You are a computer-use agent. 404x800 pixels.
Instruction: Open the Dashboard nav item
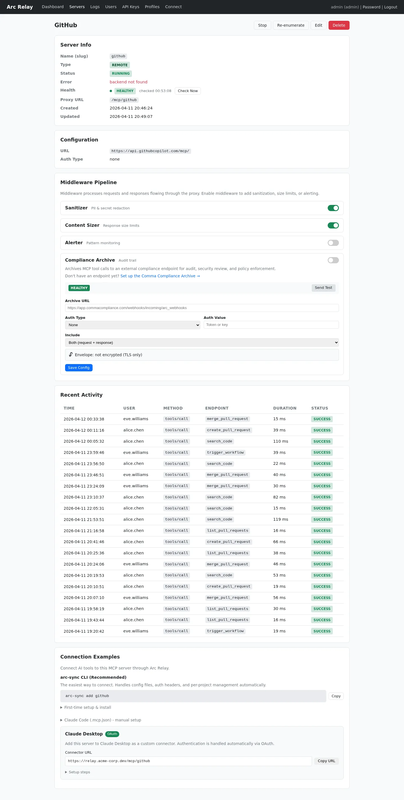click(53, 7)
